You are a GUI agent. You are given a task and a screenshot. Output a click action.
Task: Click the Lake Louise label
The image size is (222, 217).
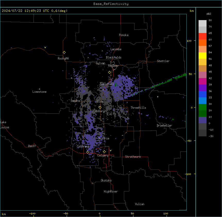point(5,125)
